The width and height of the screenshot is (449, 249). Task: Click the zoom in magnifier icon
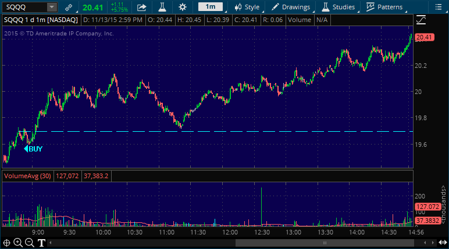point(18,243)
